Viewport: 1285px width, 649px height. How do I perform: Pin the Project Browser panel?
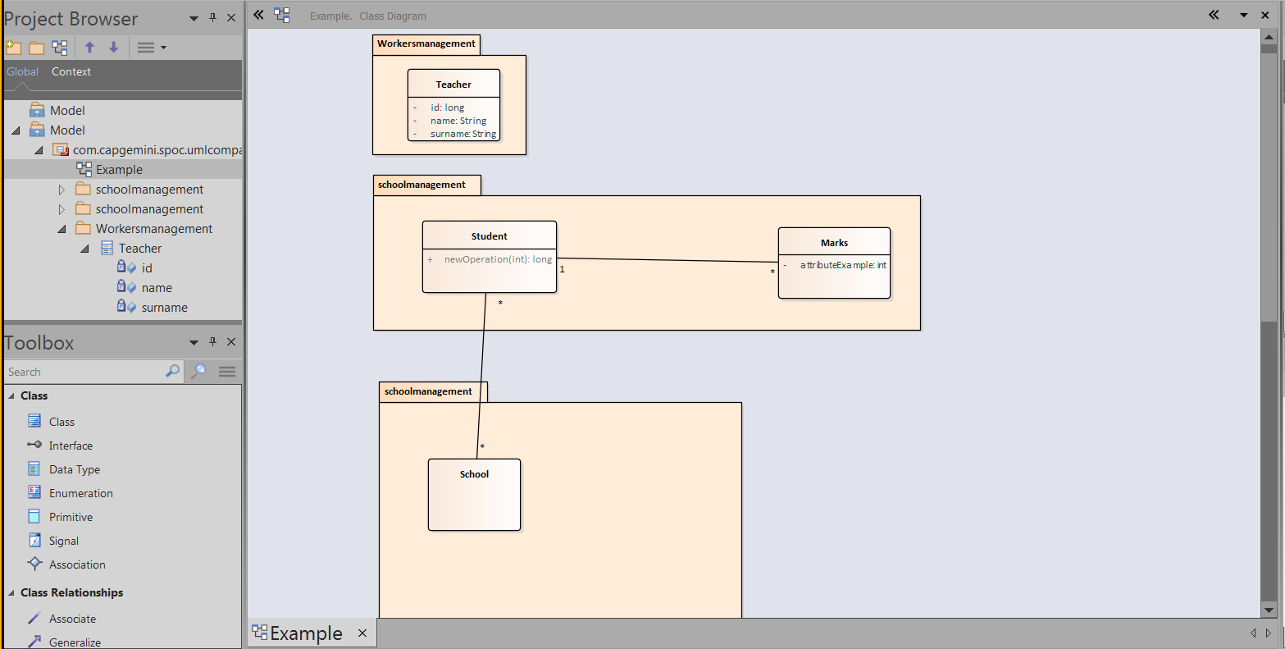[213, 18]
